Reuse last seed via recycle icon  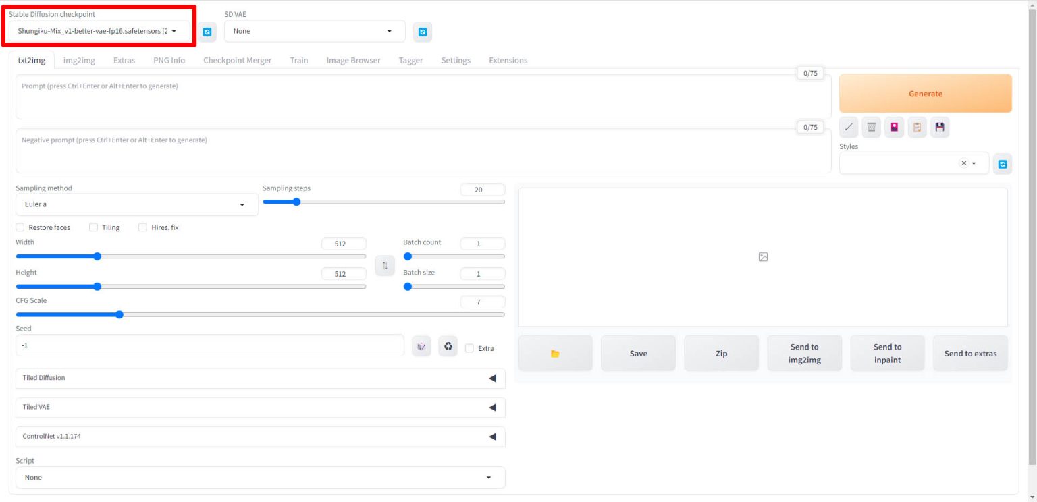point(448,345)
